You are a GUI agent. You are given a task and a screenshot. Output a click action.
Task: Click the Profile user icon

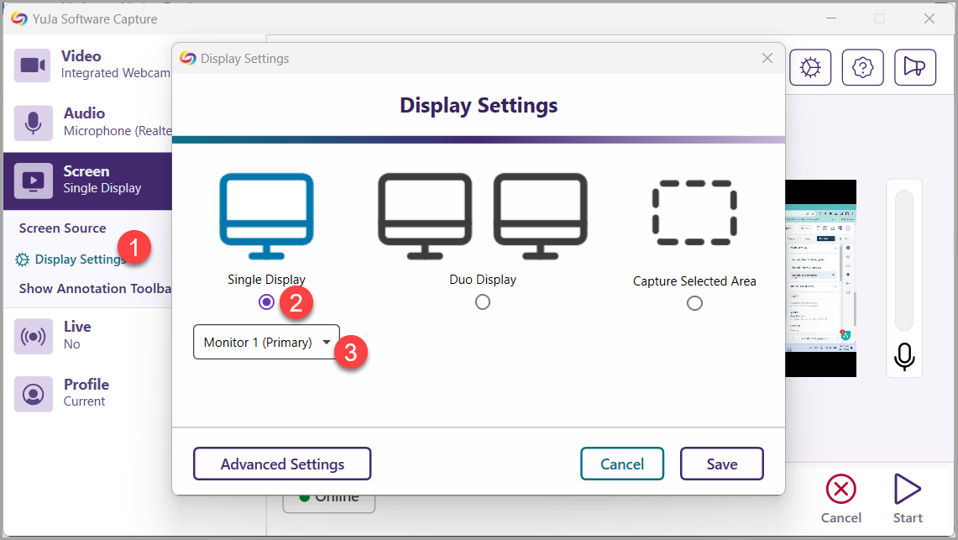click(33, 394)
